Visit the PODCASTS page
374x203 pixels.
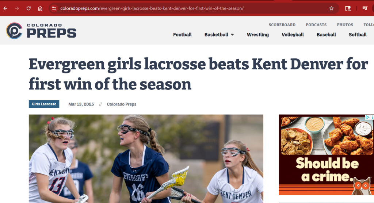click(316, 25)
